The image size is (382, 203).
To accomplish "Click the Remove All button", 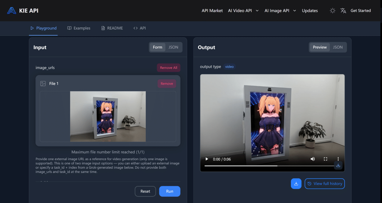I will pos(169,68).
